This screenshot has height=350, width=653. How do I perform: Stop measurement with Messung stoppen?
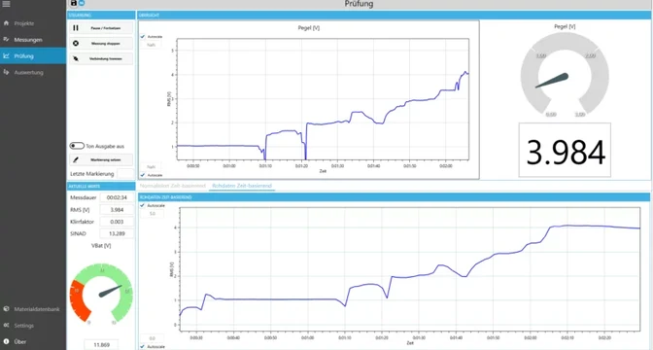coord(101,44)
